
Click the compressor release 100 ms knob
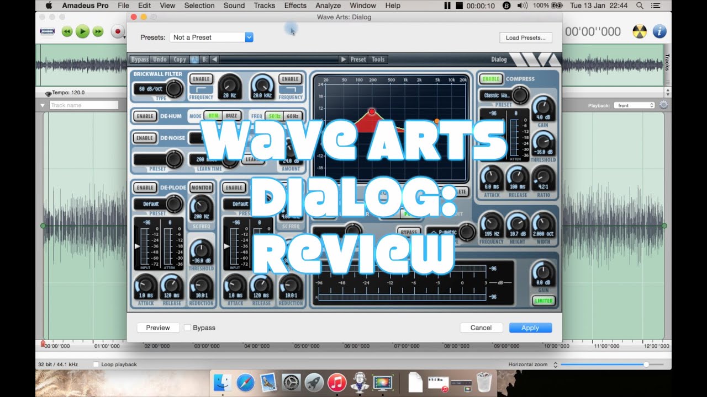(518, 178)
